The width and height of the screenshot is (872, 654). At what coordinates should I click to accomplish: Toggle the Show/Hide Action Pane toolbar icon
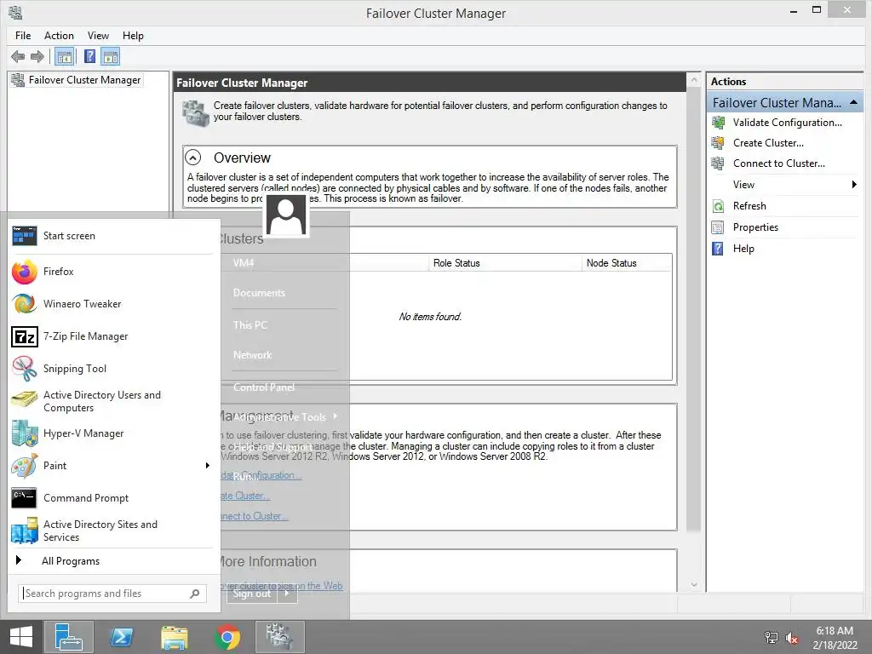coord(111,56)
